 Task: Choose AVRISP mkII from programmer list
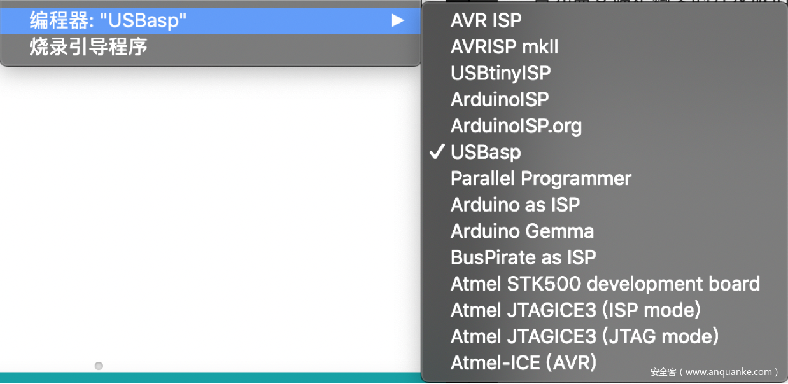click(x=504, y=47)
